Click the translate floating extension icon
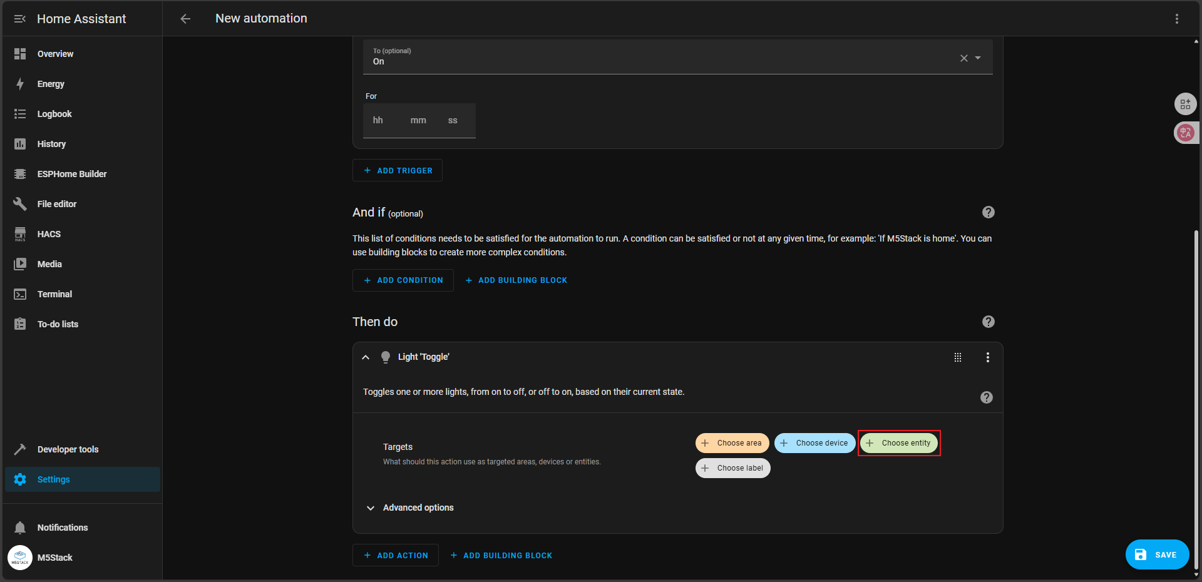1202x582 pixels. [x=1186, y=133]
